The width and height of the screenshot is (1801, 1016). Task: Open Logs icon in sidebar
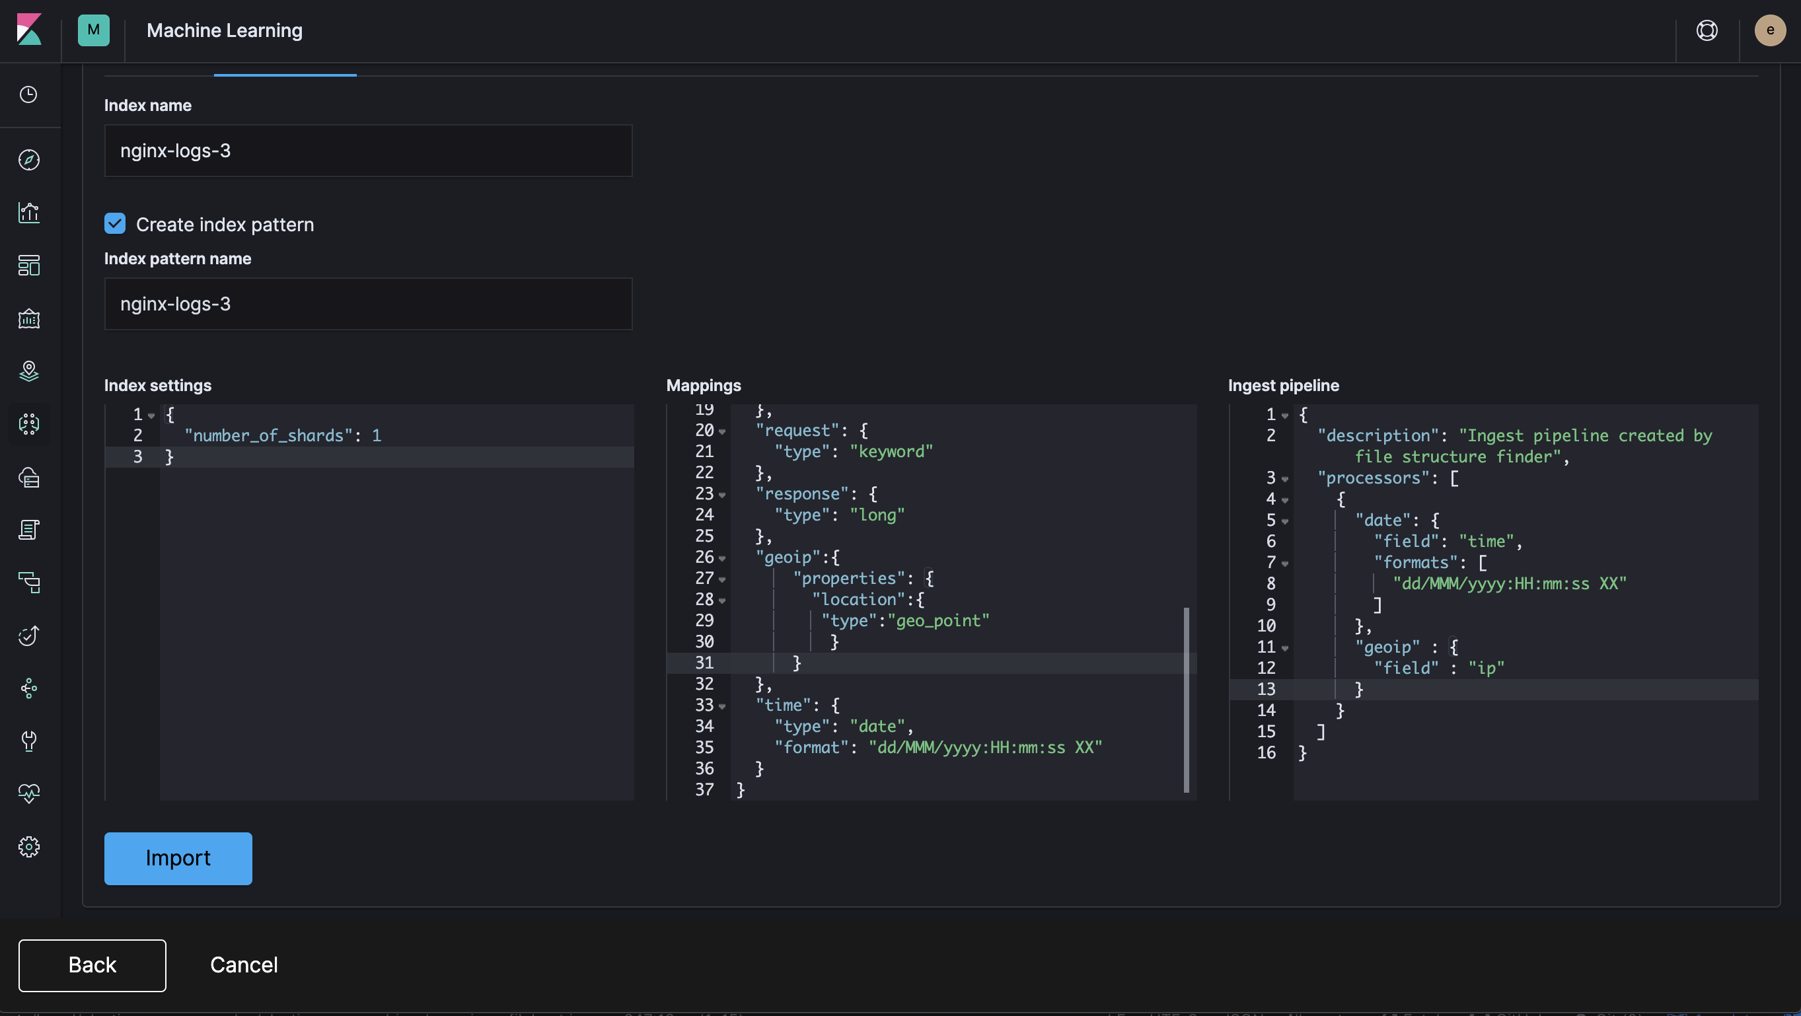click(28, 529)
